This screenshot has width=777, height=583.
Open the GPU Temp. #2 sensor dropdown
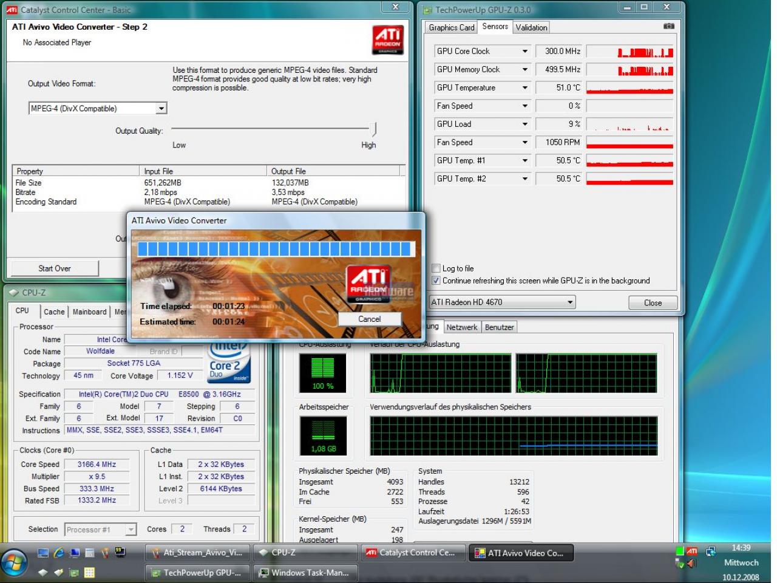[525, 179]
